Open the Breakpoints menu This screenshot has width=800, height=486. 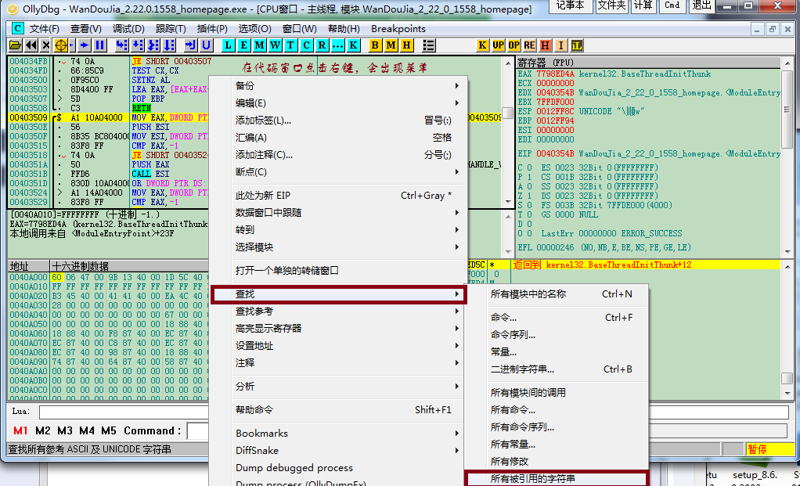tap(398, 29)
